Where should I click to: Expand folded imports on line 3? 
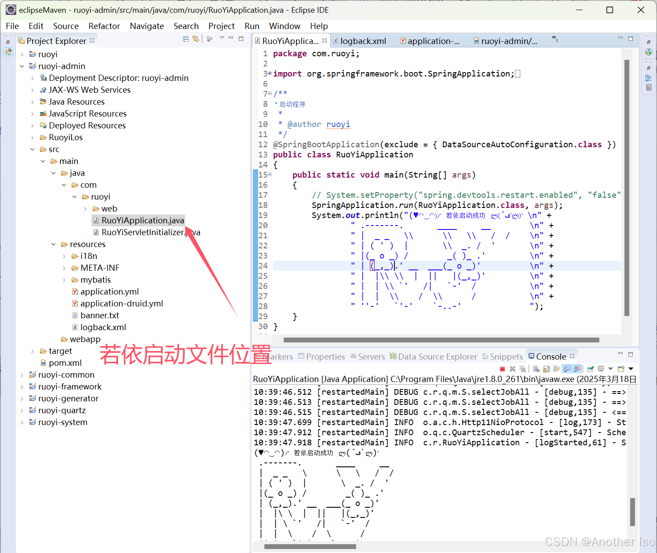coord(270,73)
